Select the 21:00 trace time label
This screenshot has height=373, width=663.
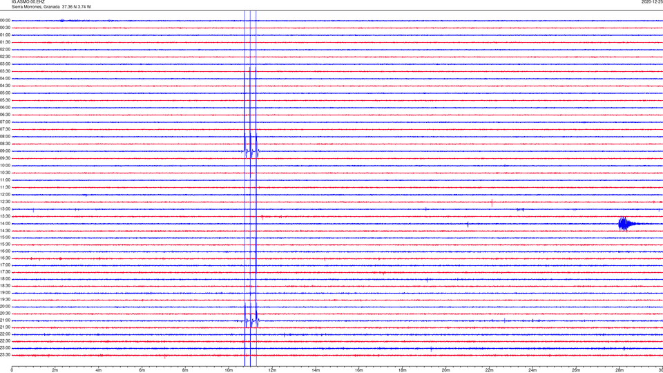coord(5,321)
